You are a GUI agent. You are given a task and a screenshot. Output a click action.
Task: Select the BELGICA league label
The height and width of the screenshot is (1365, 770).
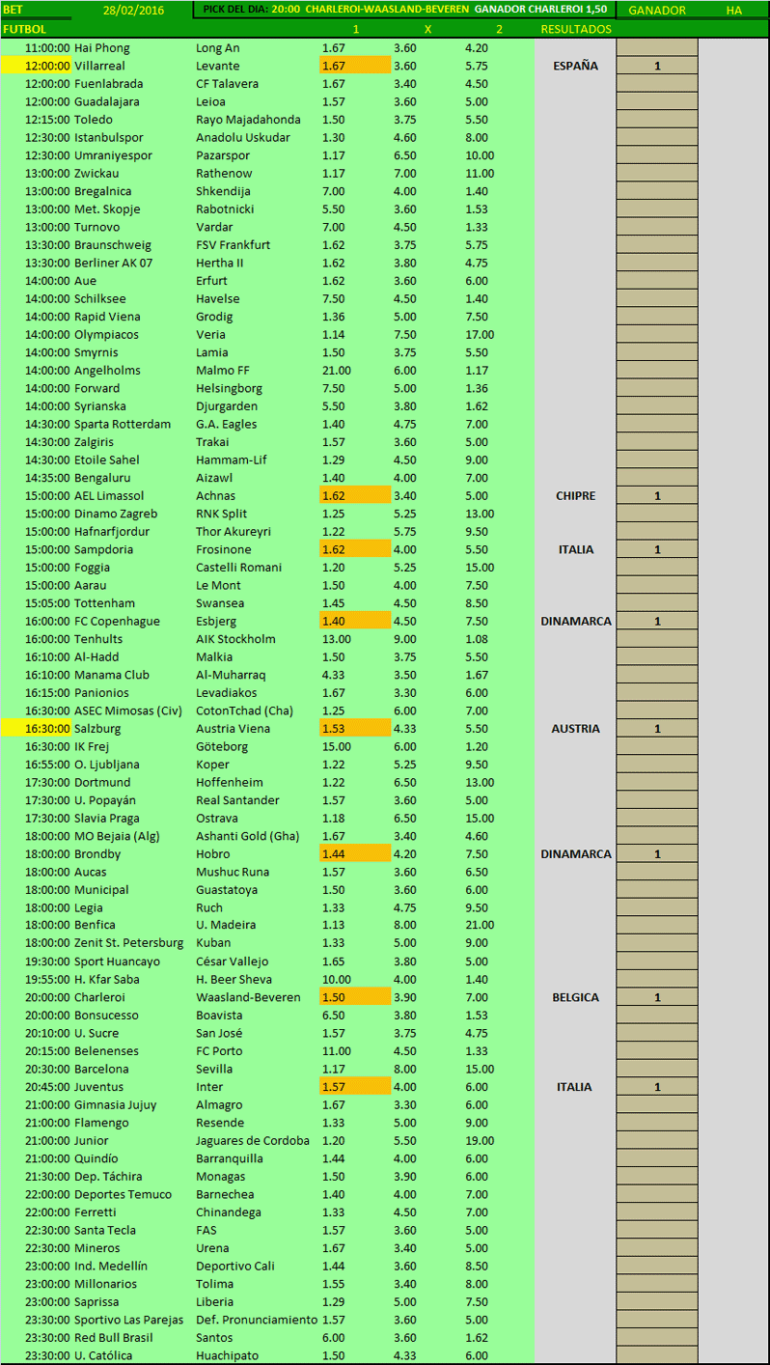[575, 997]
